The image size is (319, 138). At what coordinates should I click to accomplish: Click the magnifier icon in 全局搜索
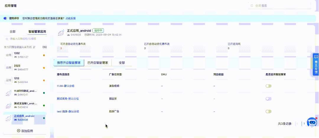(x=252, y=6)
